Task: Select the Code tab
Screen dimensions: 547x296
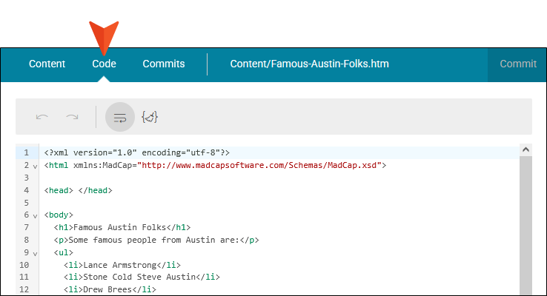Action: (104, 64)
